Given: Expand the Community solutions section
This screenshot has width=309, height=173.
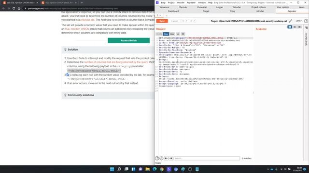Looking at the screenshot, I should pyautogui.click(x=108, y=95).
